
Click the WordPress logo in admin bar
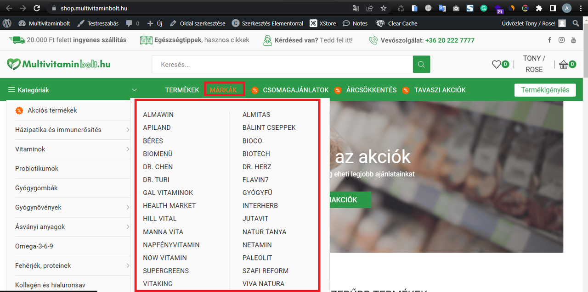(x=7, y=23)
